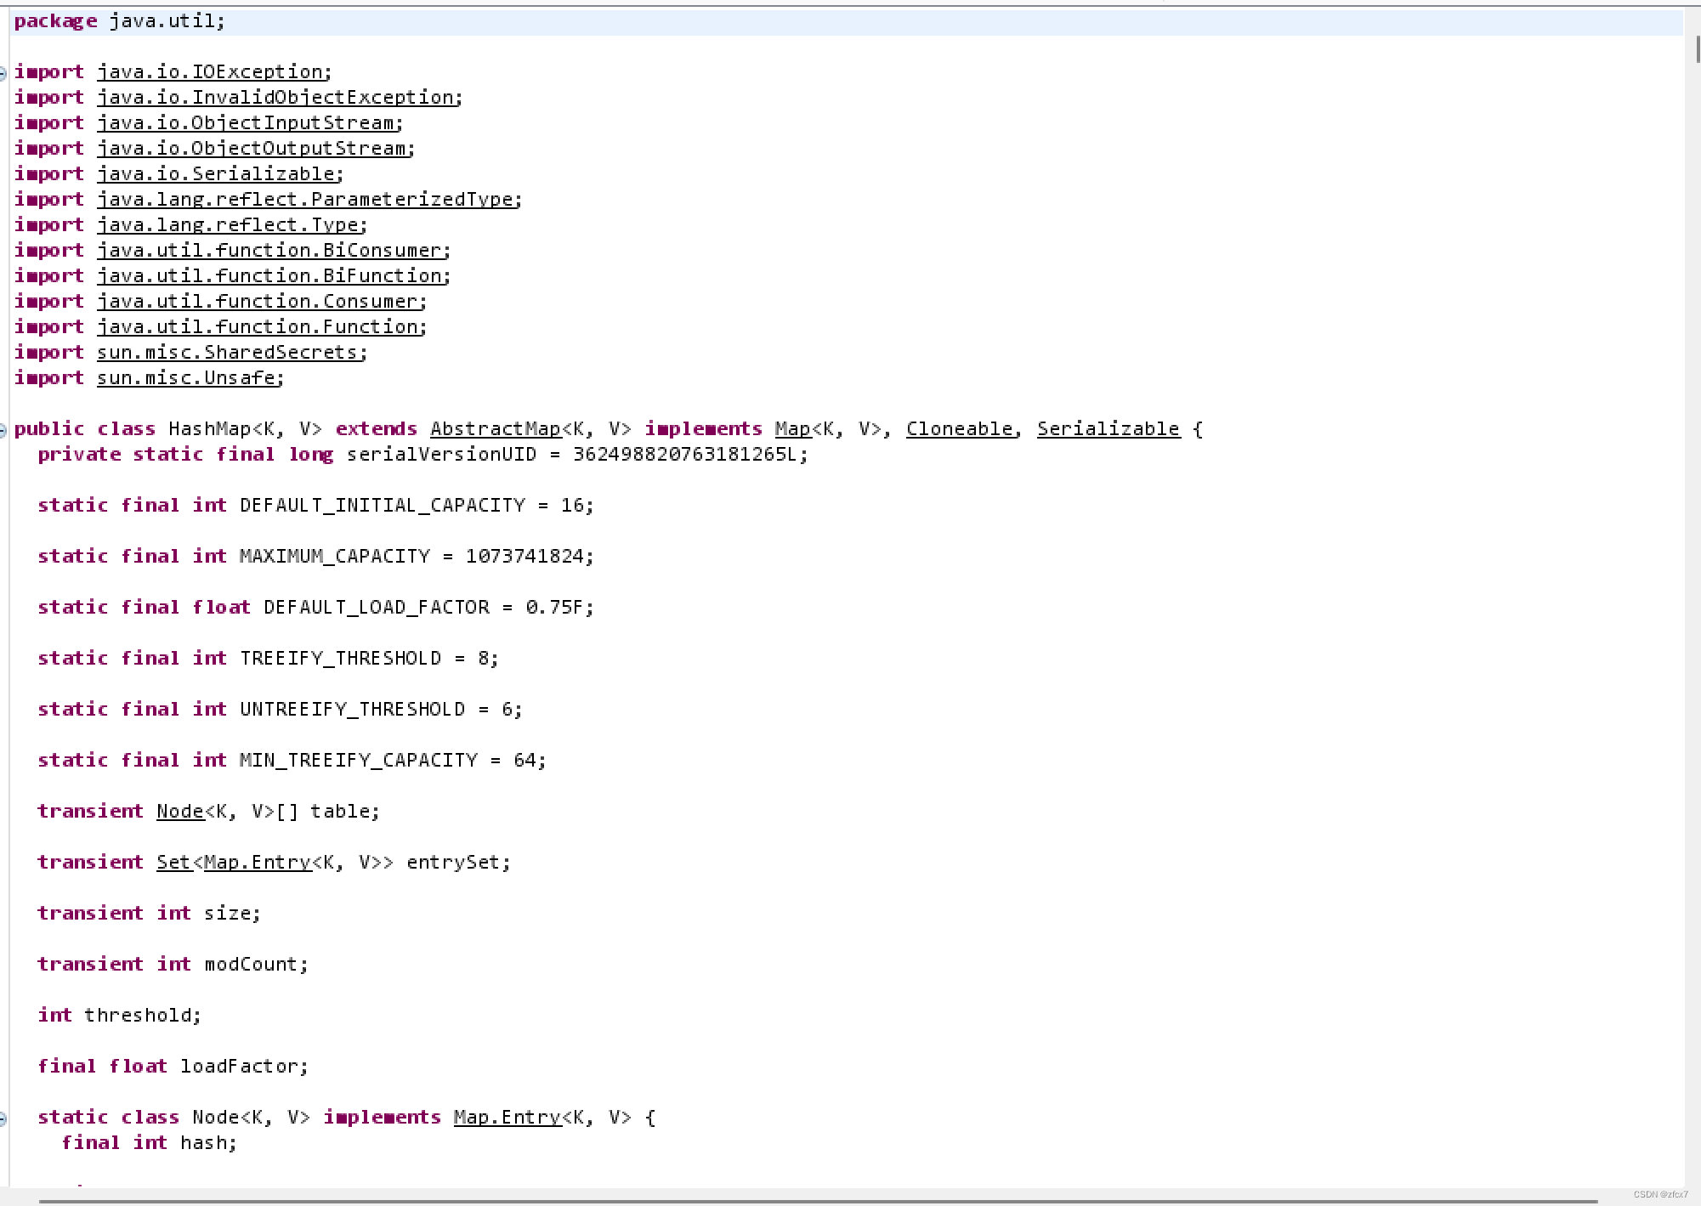This screenshot has height=1206, width=1701.
Task: Open the java.lang.reflect.Type import link
Action: (x=230, y=224)
